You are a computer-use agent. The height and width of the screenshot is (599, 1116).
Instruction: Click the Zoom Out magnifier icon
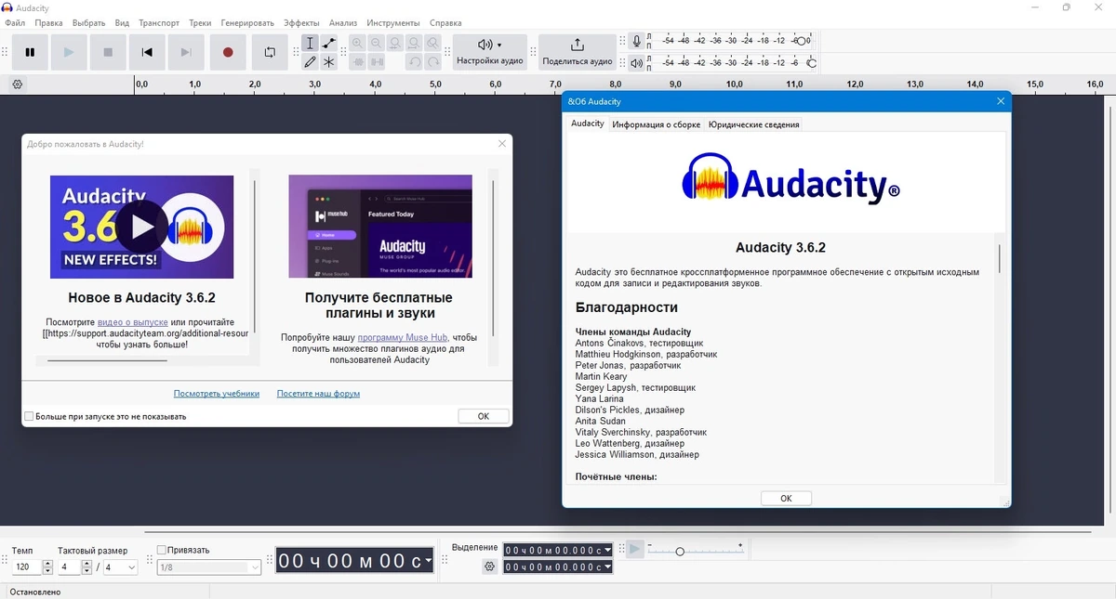[x=377, y=44]
